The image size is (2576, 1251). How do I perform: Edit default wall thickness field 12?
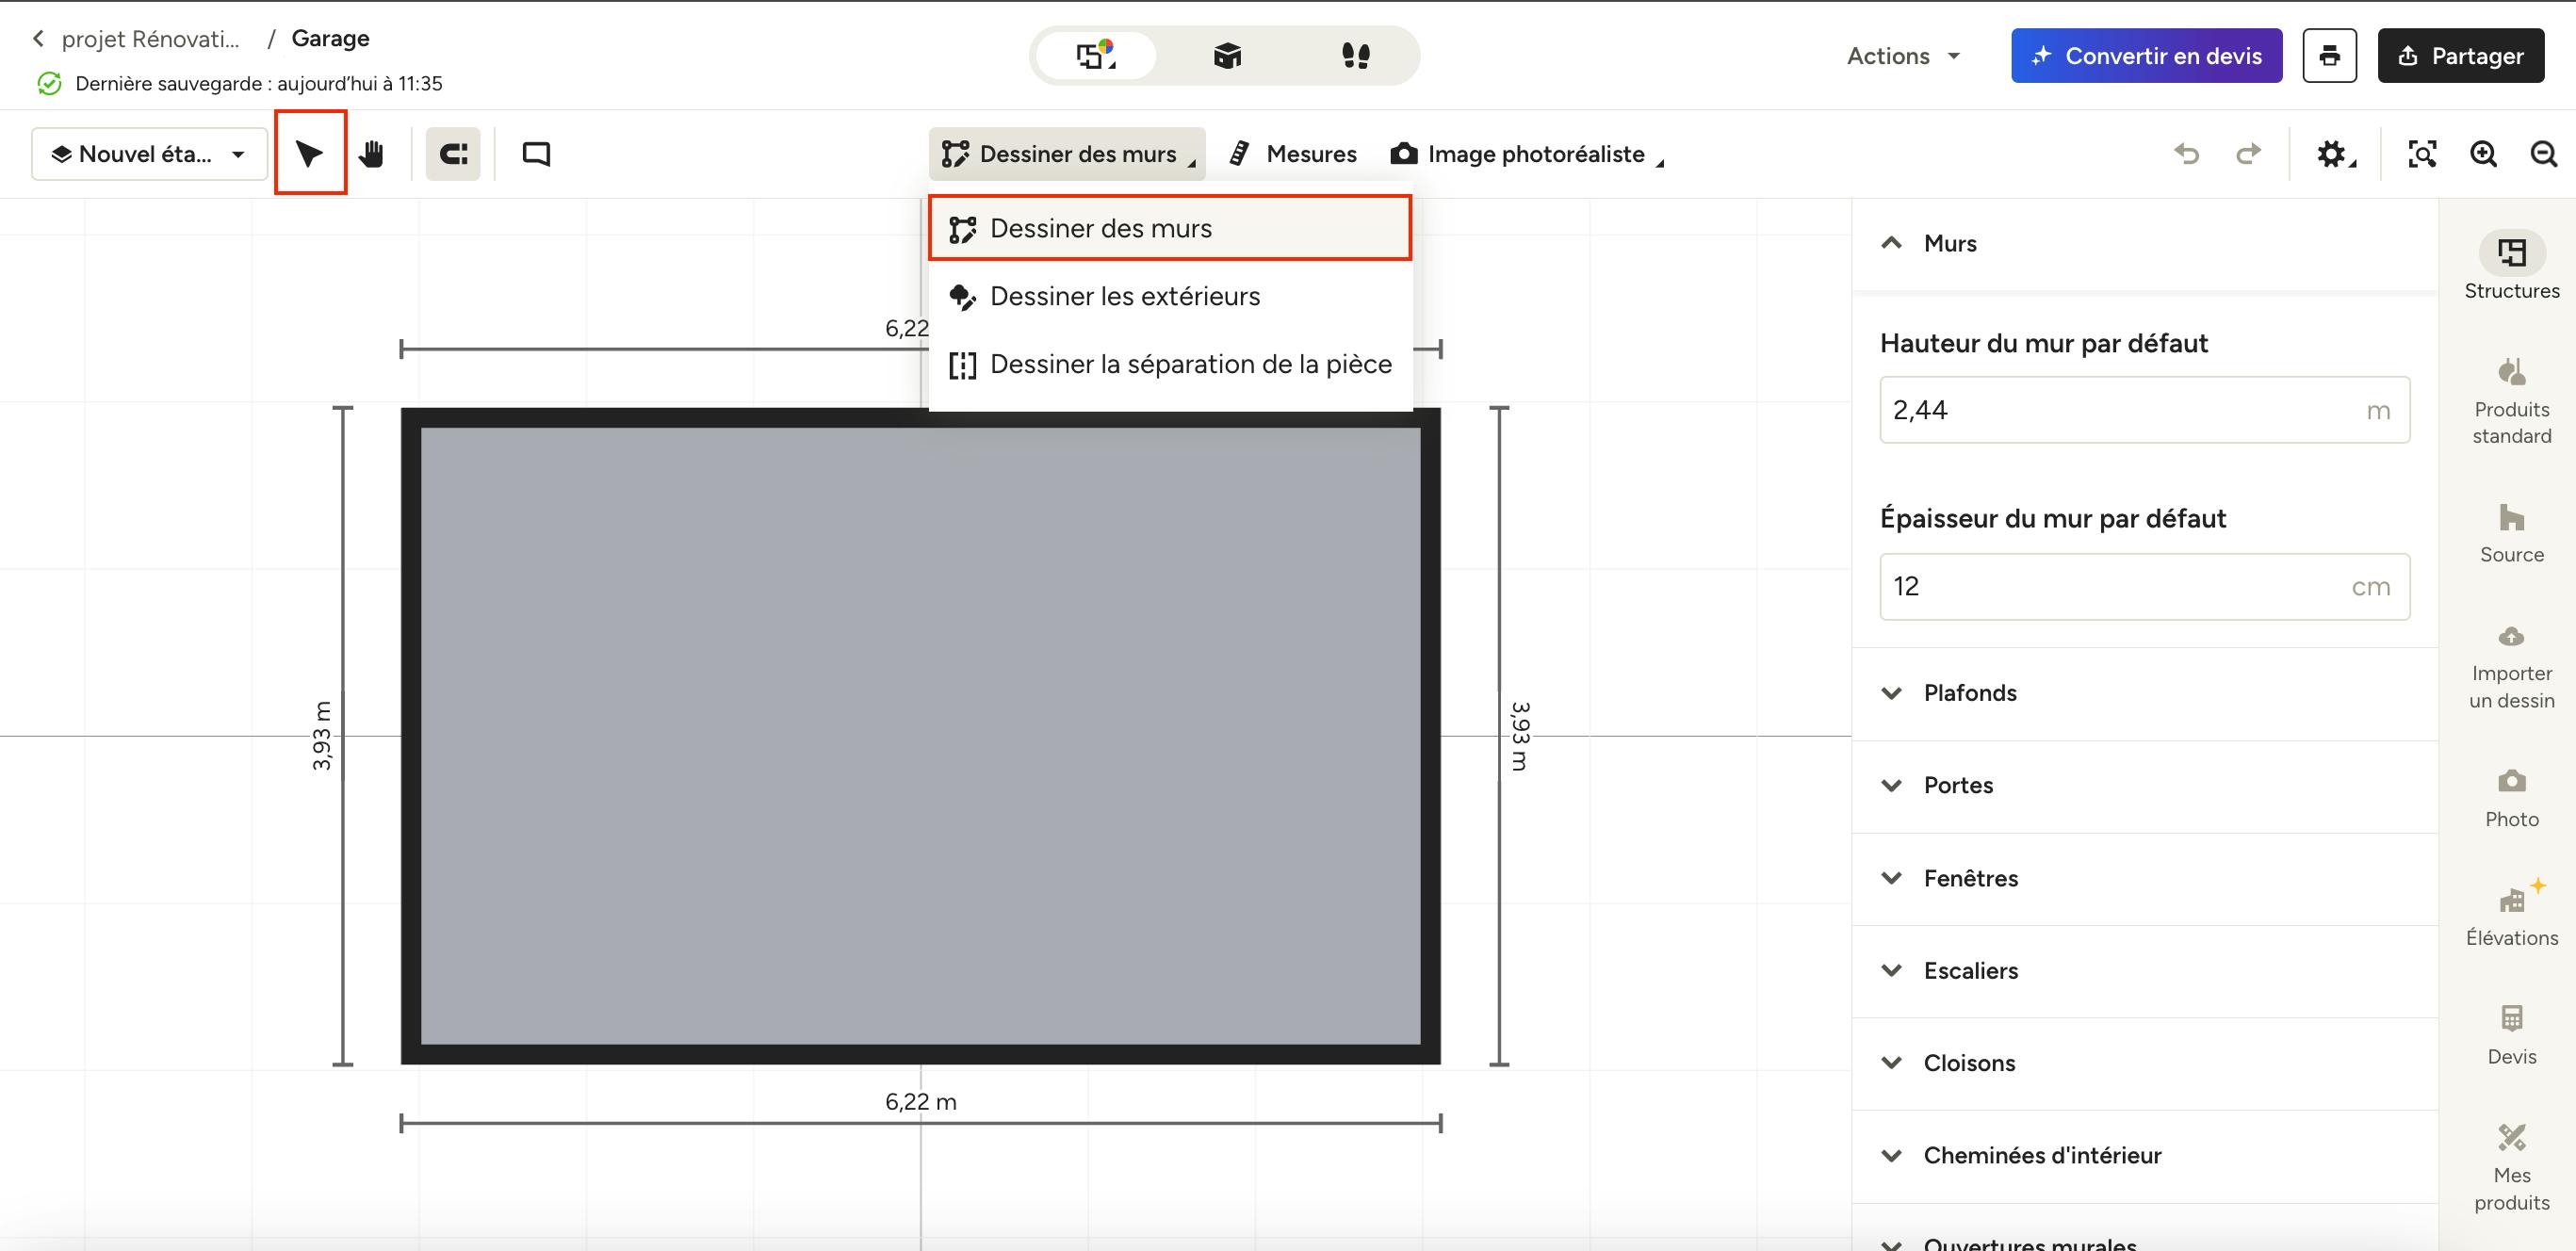(2144, 586)
